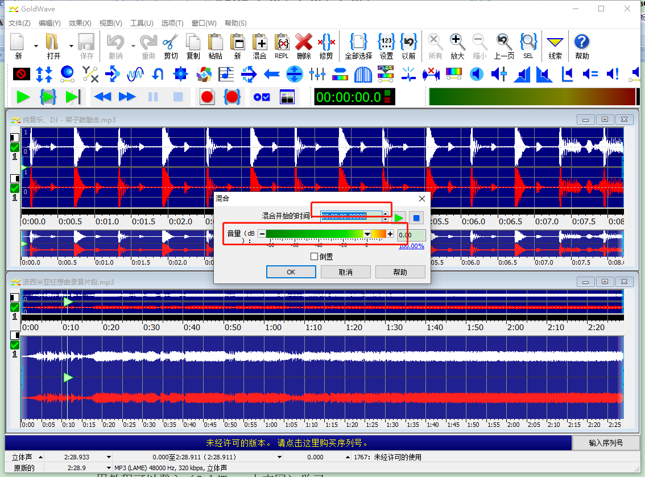Expand the dropdown arrow beside the first 新 icon
The height and width of the screenshot is (477, 645).
(x=36, y=46)
